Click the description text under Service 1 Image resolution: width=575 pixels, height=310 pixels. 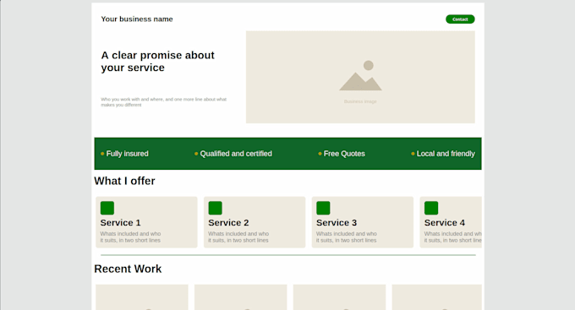(130, 237)
